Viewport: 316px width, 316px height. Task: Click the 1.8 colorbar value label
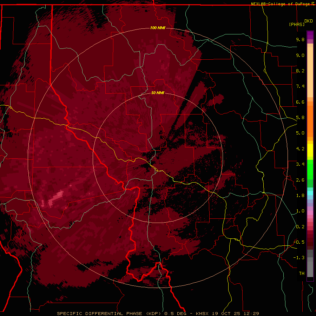[300, 196]
